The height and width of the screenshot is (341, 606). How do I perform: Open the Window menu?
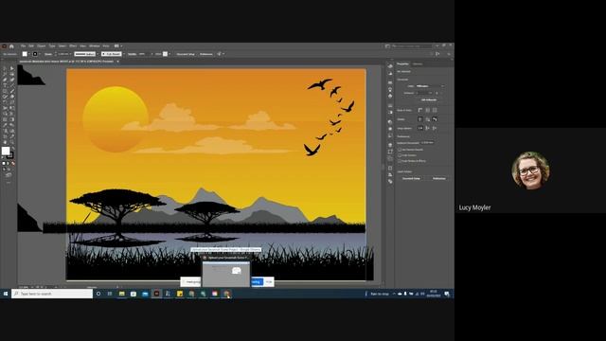click(x=94, y=45)
